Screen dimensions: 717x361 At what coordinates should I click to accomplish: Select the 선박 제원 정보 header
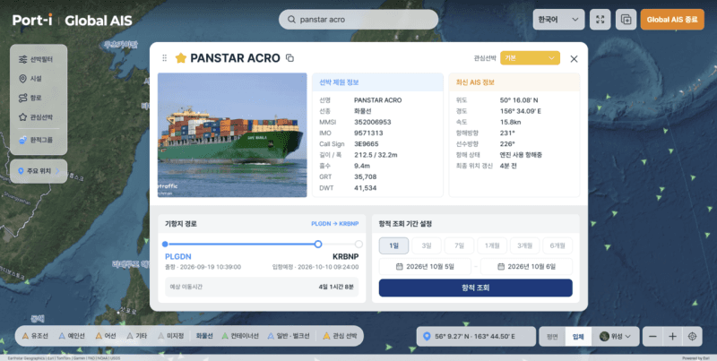(377, 82)
